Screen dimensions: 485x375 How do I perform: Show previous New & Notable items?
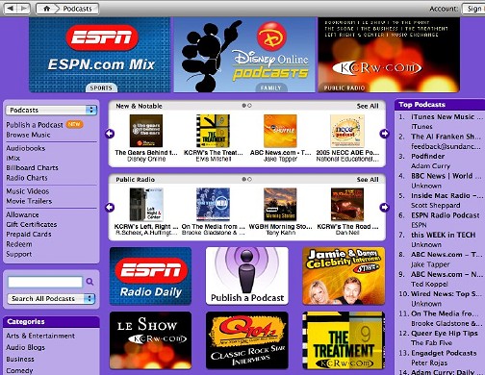(110, 134)
